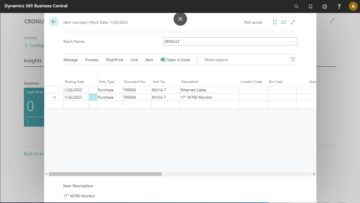Click the Bin Code cell for 17" M780 Monitor
Image resolution: width=360 pixels, height=203 pixels.
(282, 97)
